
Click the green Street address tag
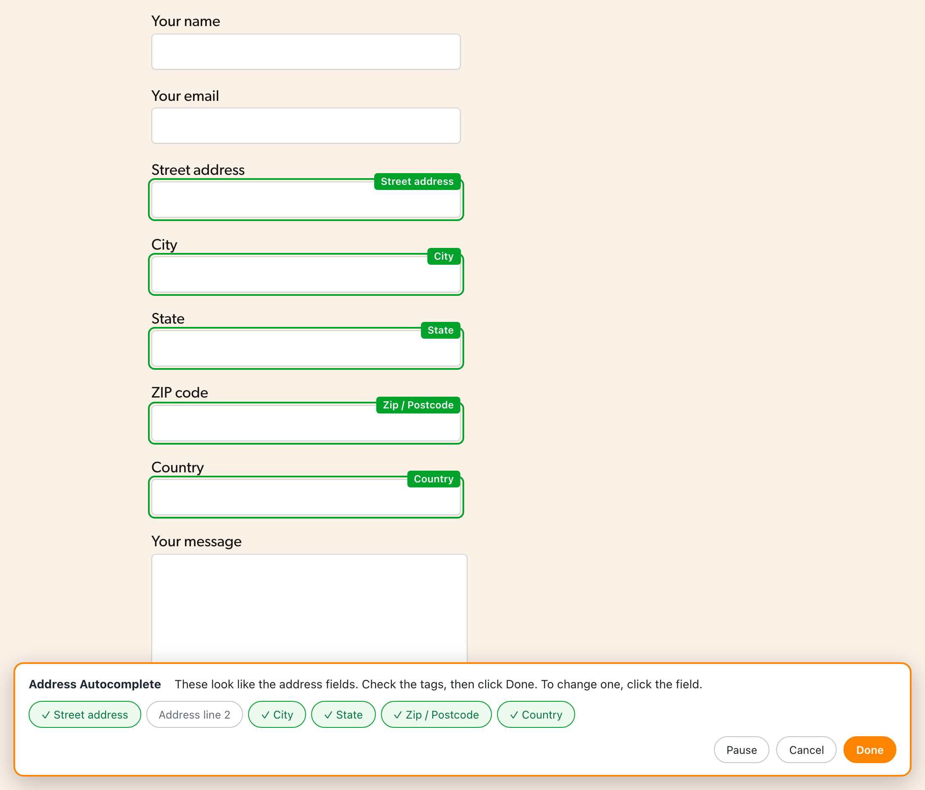click(x=417, y=182)
